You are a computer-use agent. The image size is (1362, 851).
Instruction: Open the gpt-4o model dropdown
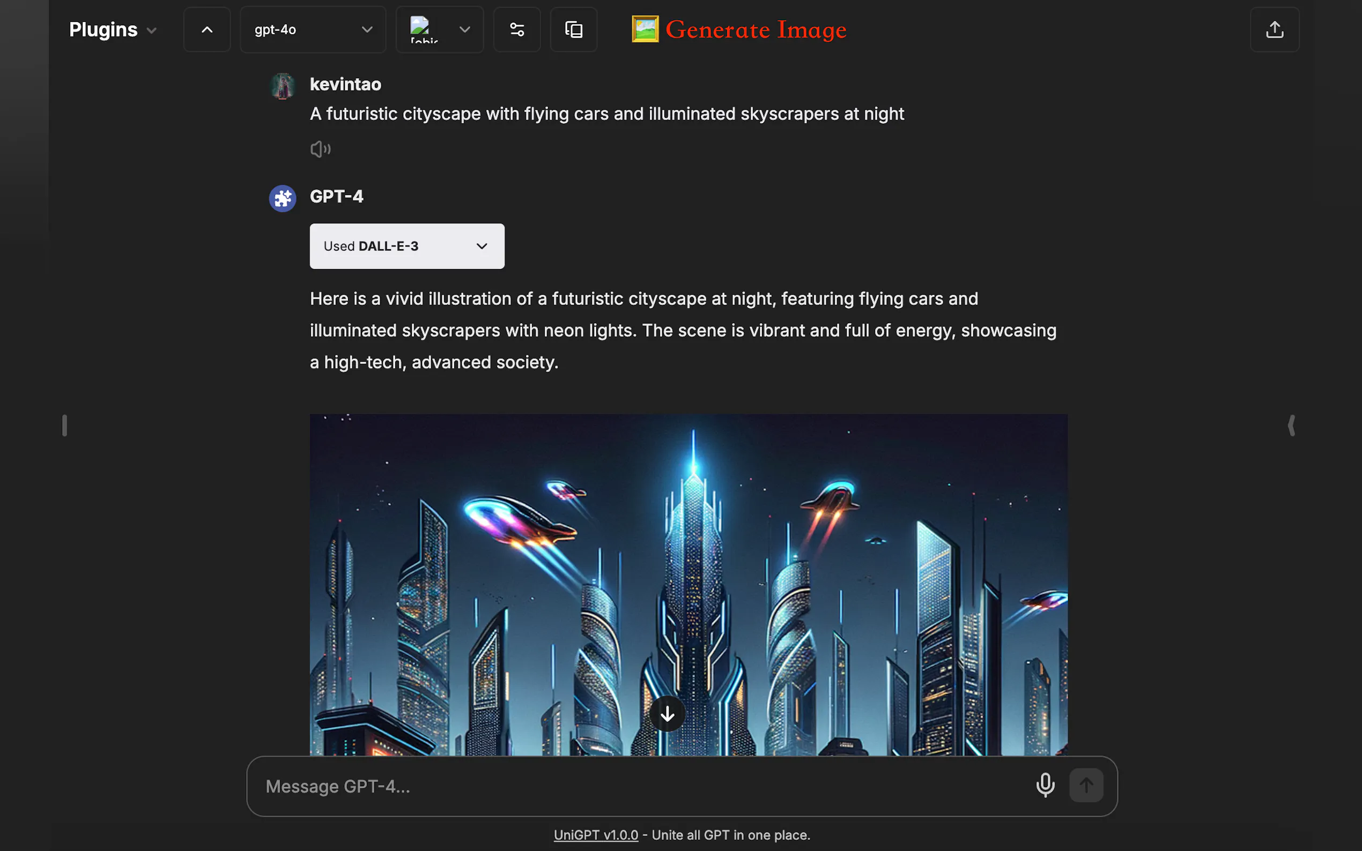click(x=313, y=30)
